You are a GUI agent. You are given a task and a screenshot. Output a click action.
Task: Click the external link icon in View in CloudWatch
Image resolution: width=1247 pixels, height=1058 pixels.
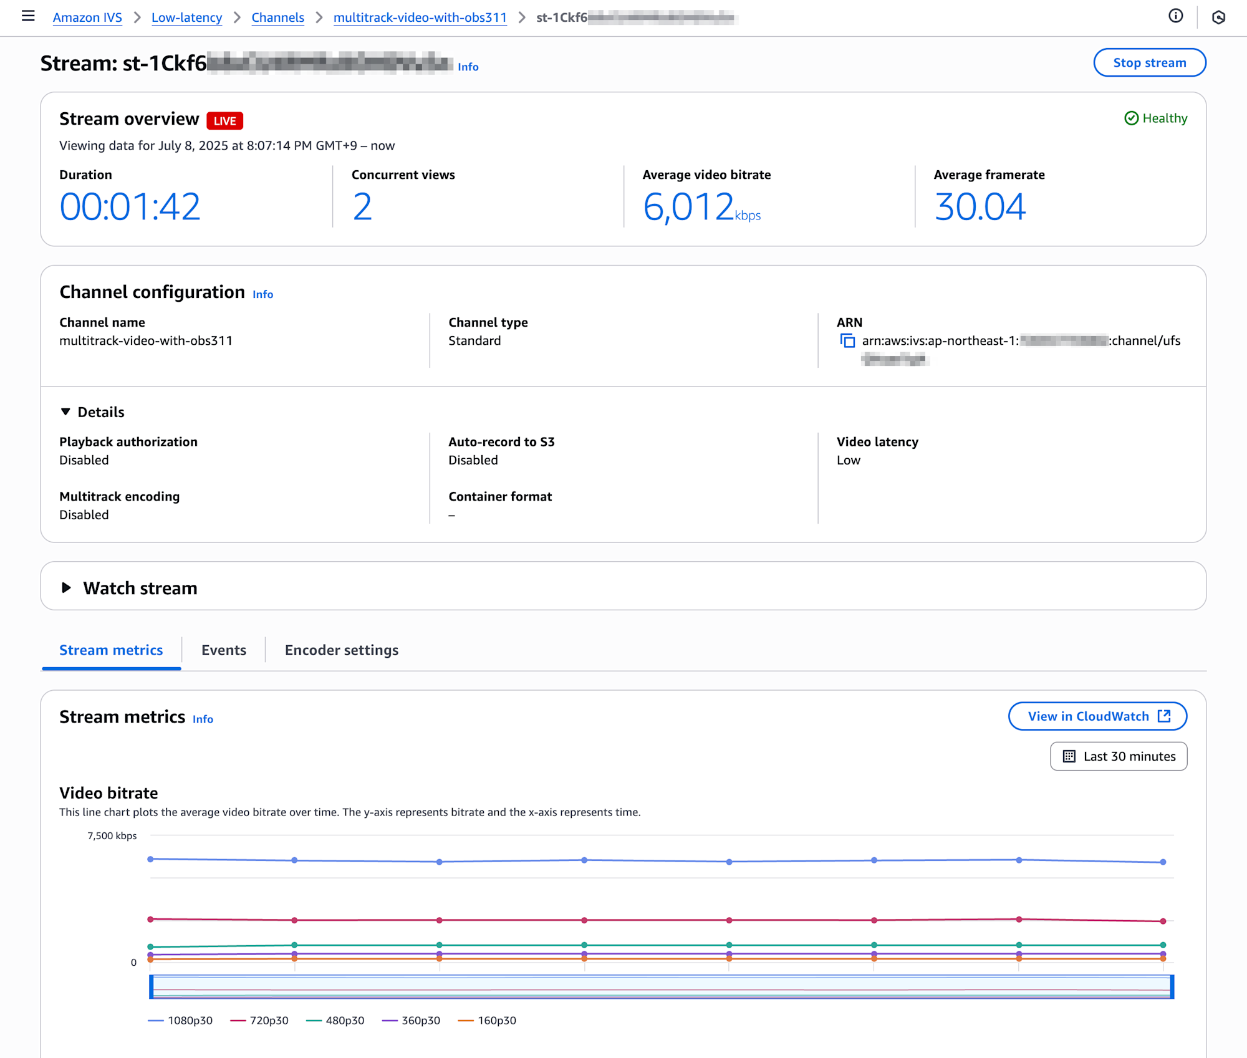point(1164,716)
